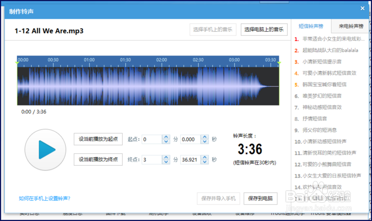Click 选择电脑上的音乐 to pick music from PC
Screen dimensions: 372x221
coord(264,29)
